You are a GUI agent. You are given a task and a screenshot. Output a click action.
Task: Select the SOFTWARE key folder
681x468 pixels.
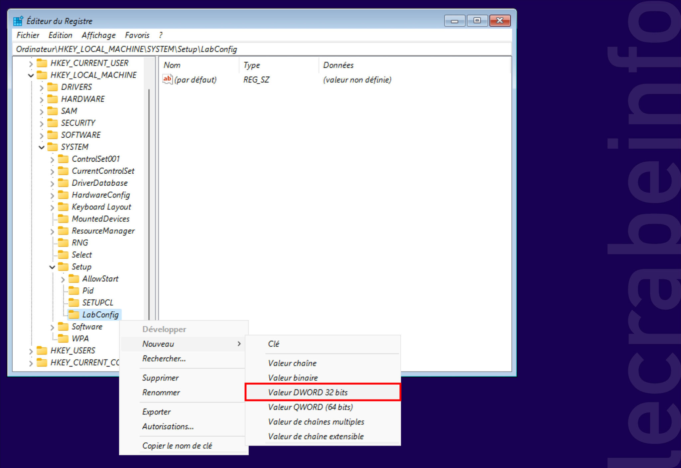coord(81,135)
